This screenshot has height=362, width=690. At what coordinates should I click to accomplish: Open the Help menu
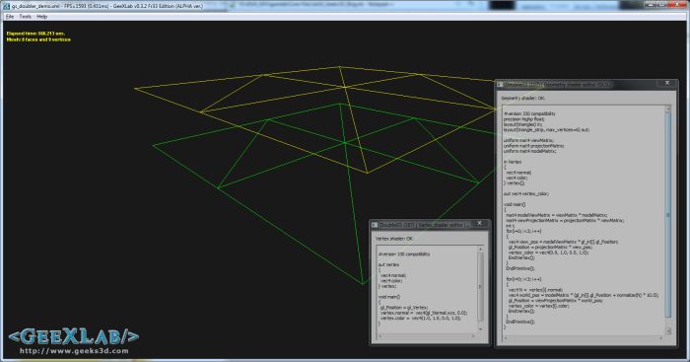(x=41, y=17)
